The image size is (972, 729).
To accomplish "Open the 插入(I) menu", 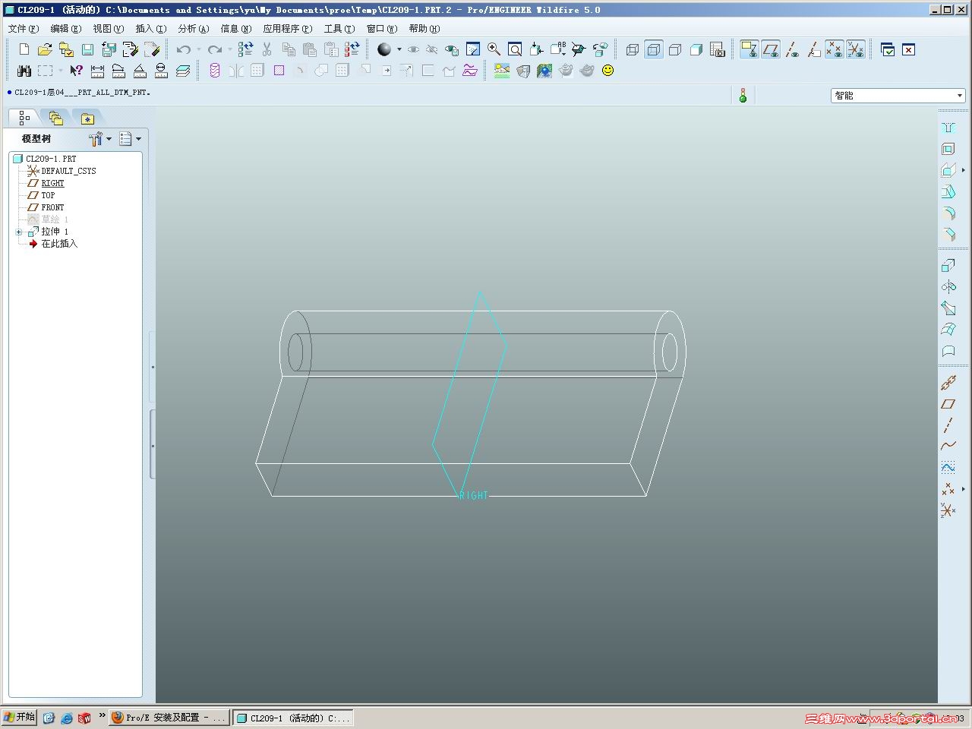I will pos(150,29).
